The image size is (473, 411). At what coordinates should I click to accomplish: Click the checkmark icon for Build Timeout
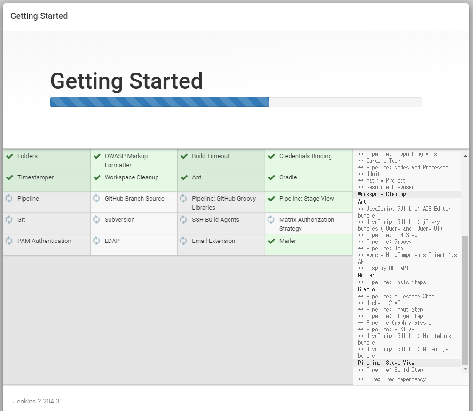tap(184, 156)
